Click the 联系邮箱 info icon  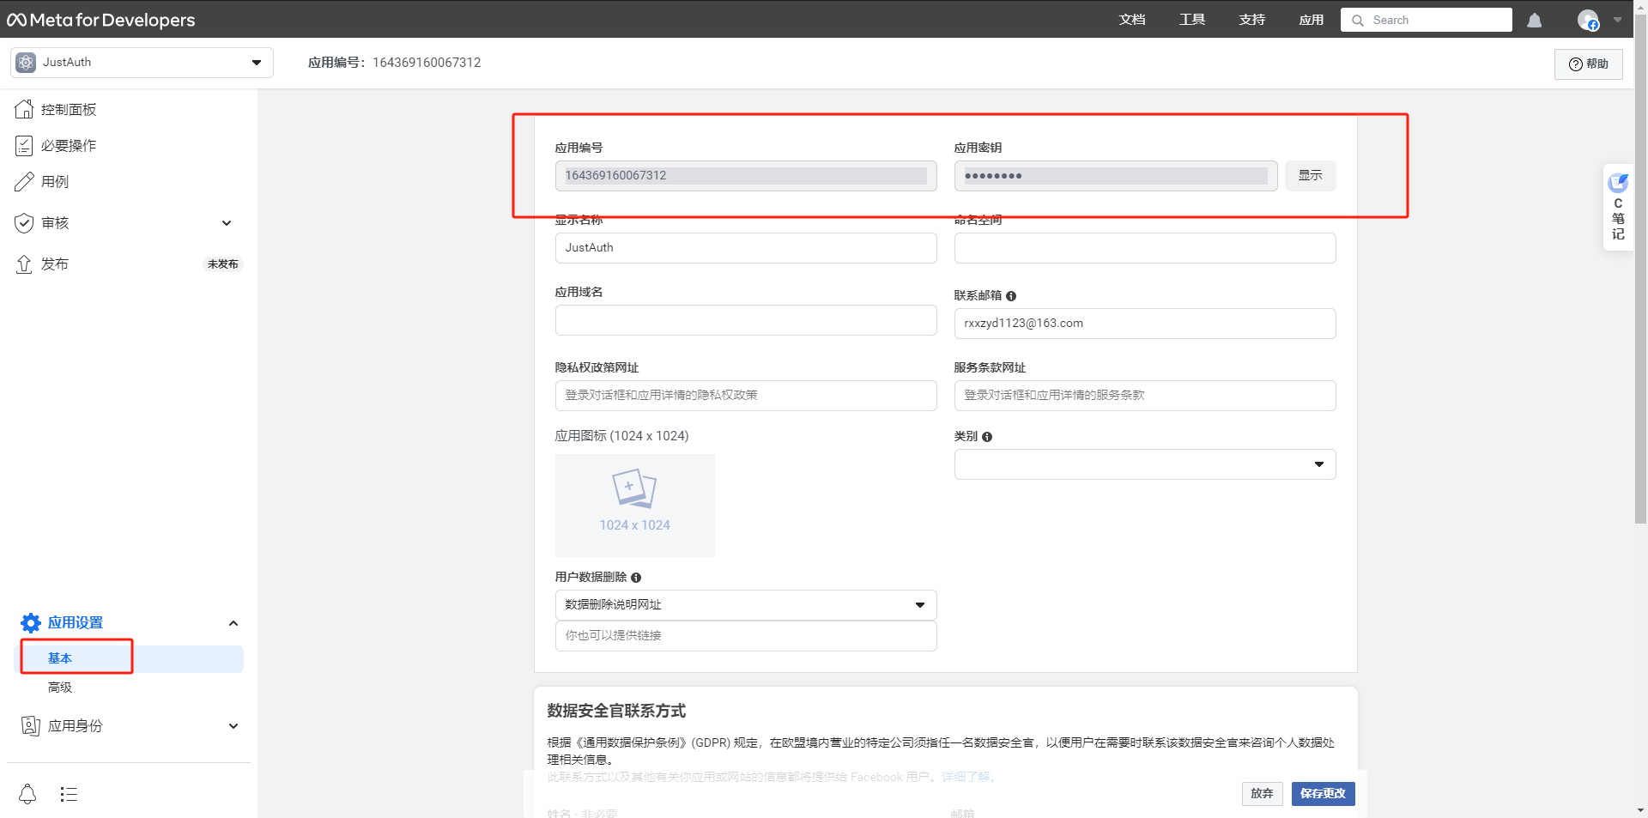(x=1011, y=296)
